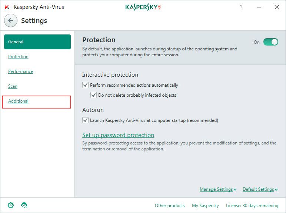286x213 pixels.
Task: Open the Additional settings section
Action: click(18, 101)
